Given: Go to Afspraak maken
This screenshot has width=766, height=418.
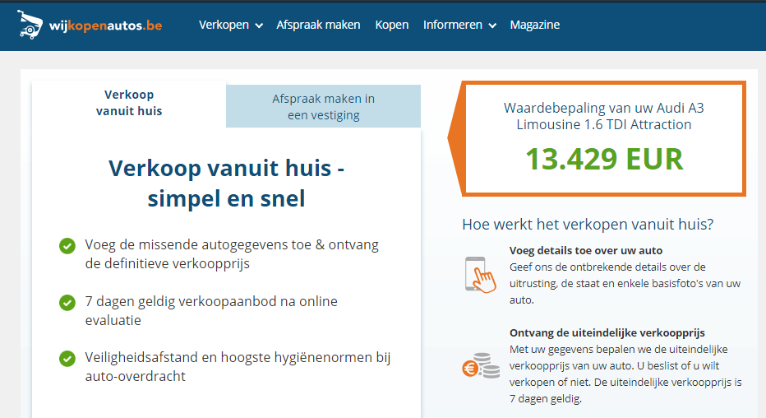Looking at the screenshot, I should (318, 25).
